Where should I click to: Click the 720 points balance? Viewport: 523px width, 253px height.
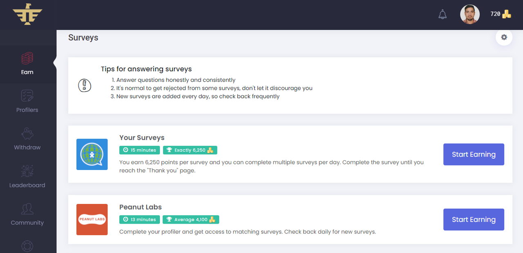(495, 14)
